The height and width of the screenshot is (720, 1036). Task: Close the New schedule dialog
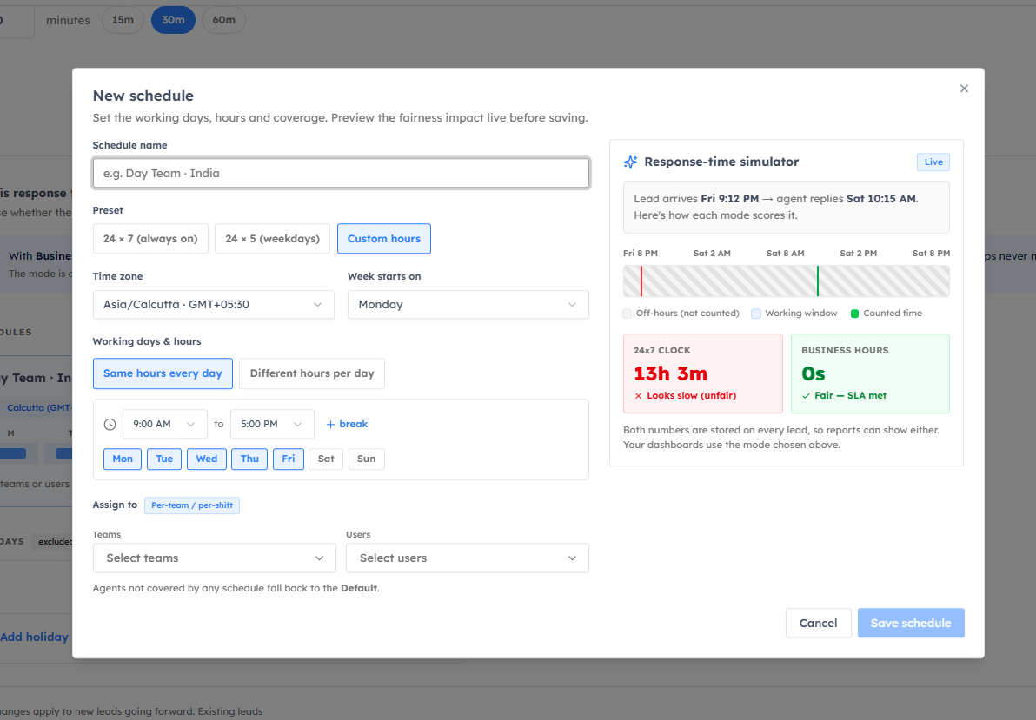click(x=964, y=89)
